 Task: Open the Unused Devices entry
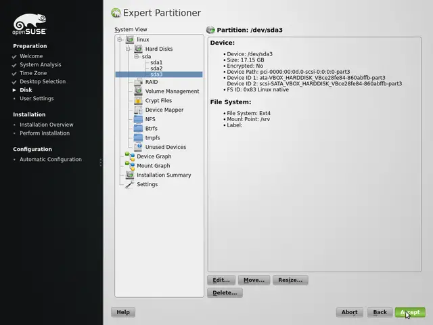166,147
